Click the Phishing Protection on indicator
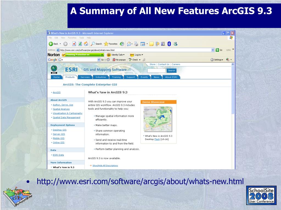Screen dimensions: 281x210 pyautogui.click(x=81, y=55)
